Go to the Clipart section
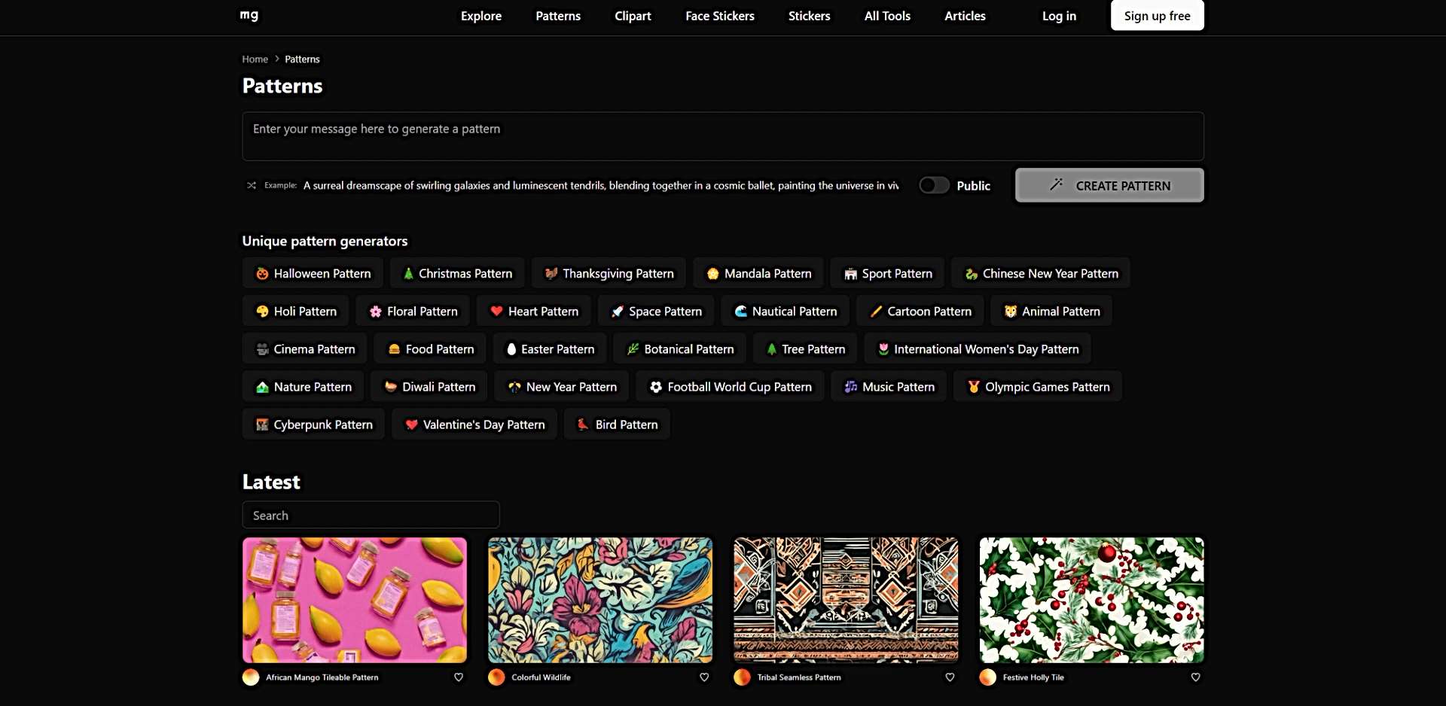Screen dimensions: 1446x706 [x=633, y=16]
